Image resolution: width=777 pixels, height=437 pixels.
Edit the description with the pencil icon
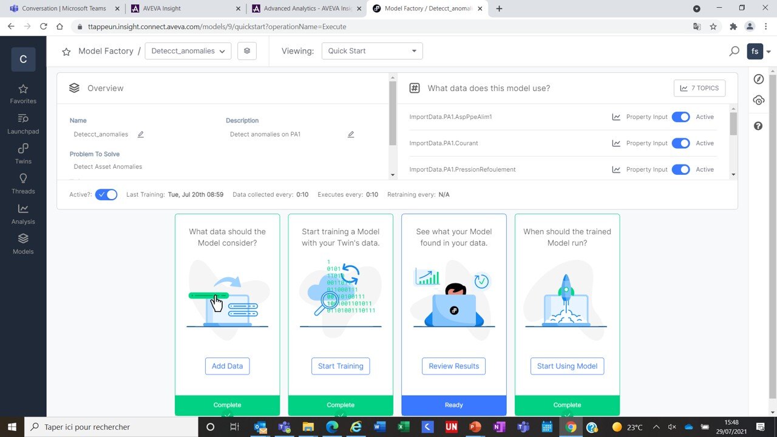351,134
